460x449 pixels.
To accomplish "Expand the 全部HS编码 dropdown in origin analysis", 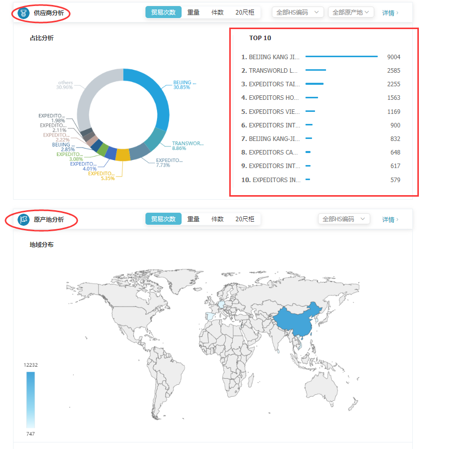I will pos(344,219).
